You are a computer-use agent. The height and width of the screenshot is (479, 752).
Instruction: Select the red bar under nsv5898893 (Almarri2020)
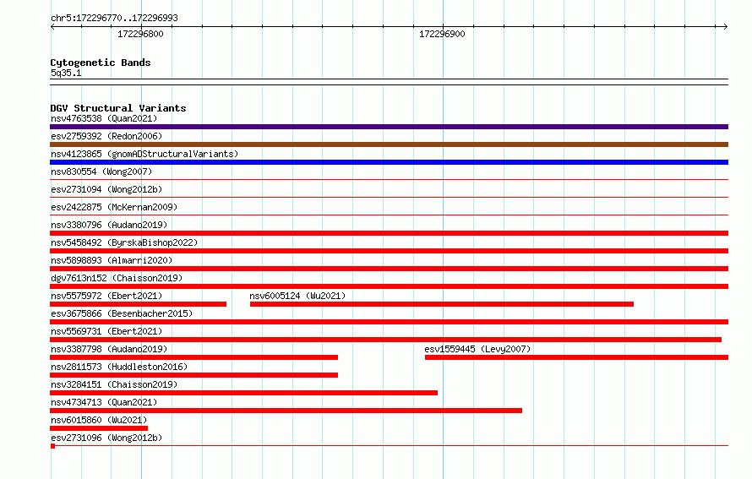pos(389,269)
